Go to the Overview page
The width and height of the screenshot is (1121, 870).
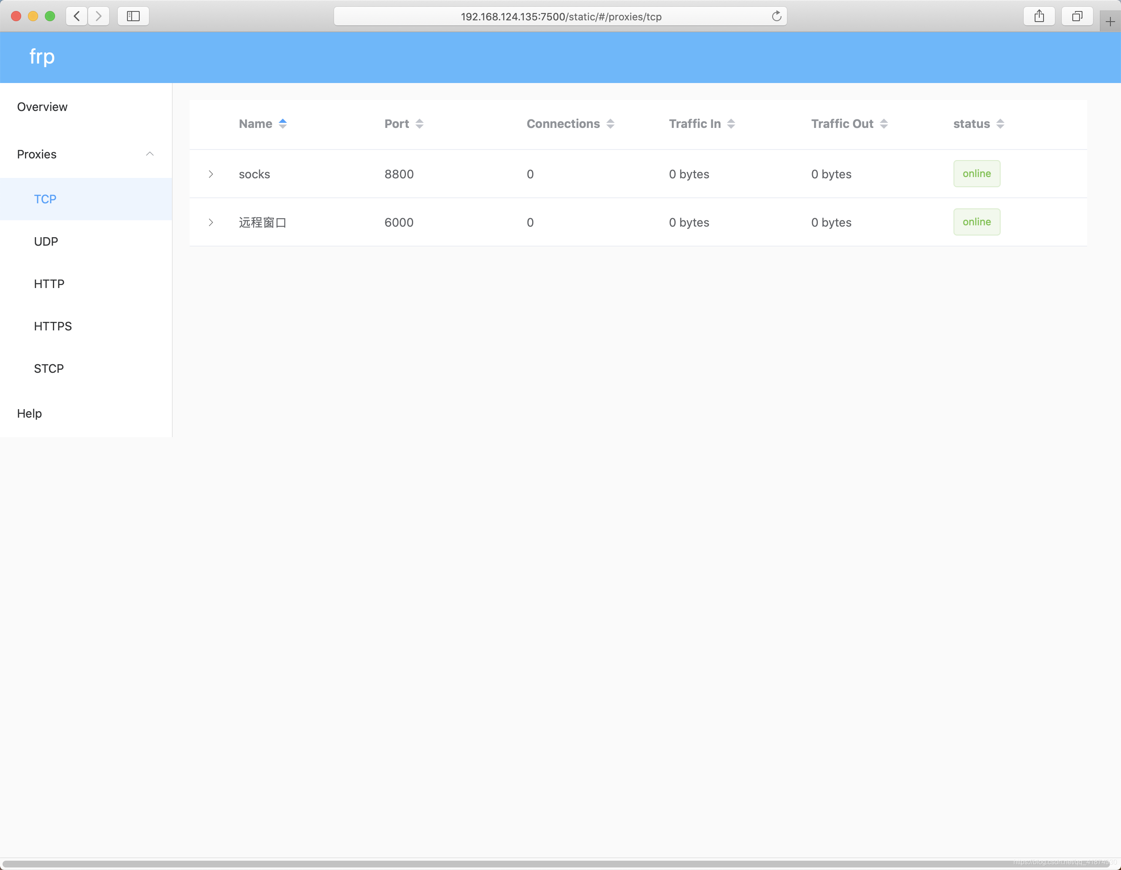pos(42,107)
